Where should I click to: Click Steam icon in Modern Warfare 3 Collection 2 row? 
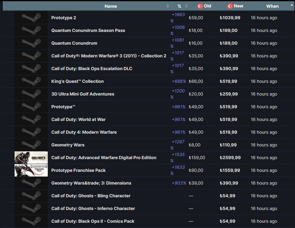coord(31,56)
